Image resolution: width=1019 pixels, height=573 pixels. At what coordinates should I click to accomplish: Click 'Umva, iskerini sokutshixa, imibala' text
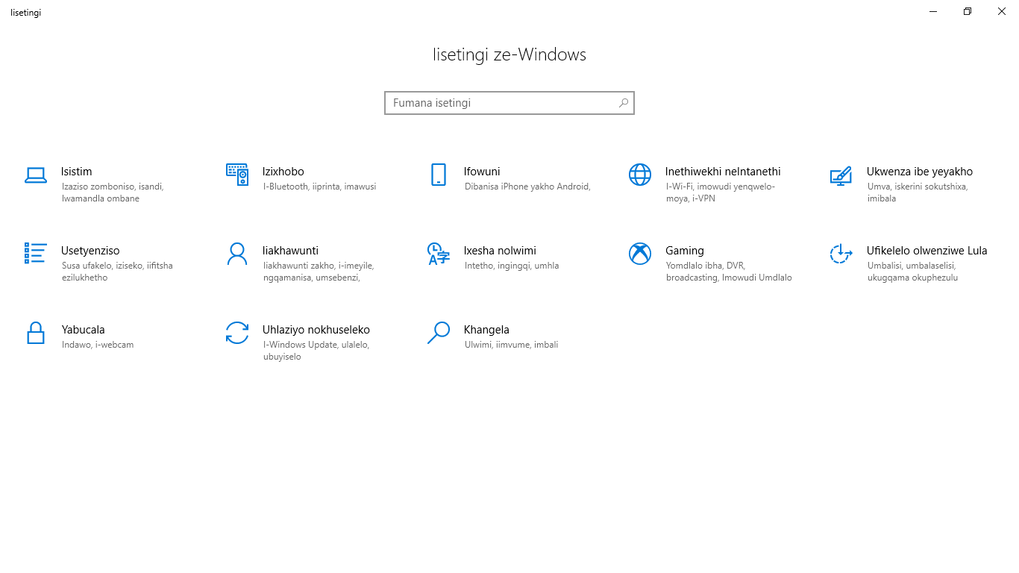click(917, 192)
